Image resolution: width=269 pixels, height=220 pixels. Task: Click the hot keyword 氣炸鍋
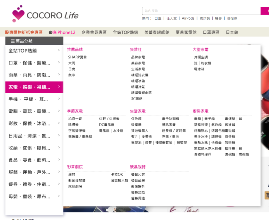[x=205, y=18]
